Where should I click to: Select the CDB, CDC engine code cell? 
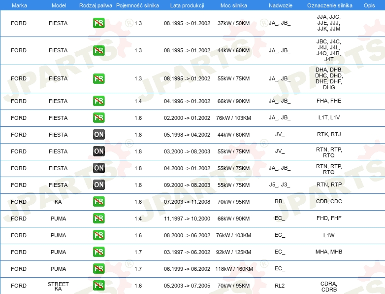329,201
